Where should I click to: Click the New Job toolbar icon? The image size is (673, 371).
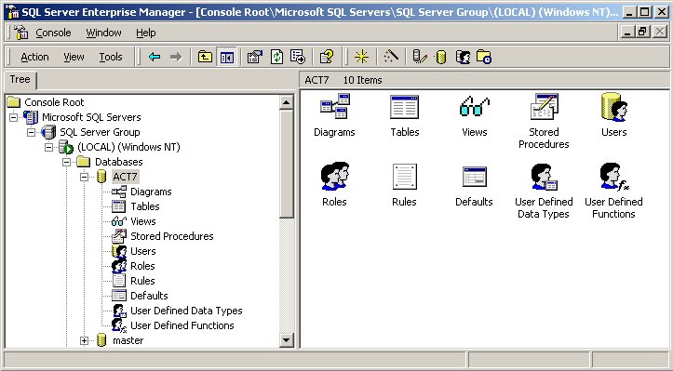click(484, 57)
